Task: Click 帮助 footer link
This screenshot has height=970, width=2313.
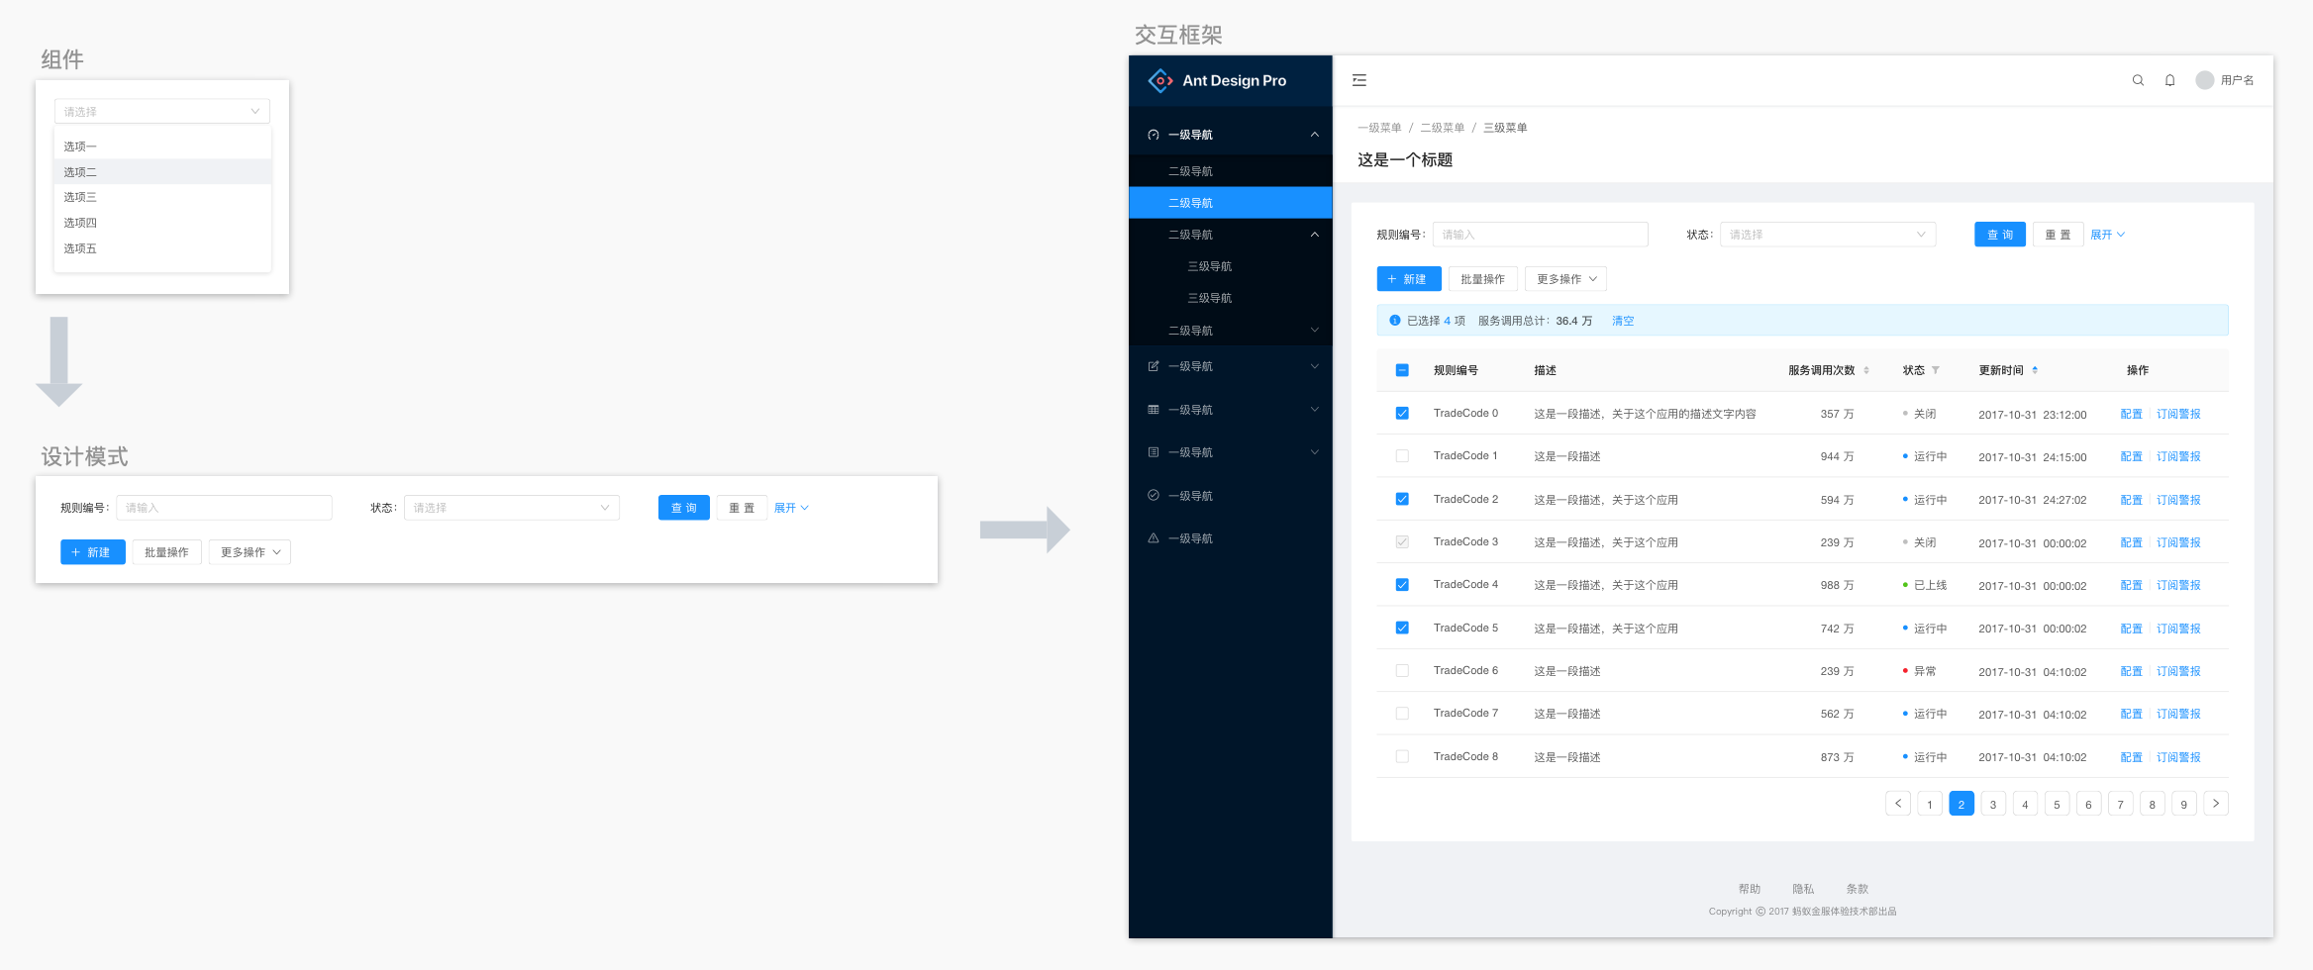Action: coord(1750,889)
